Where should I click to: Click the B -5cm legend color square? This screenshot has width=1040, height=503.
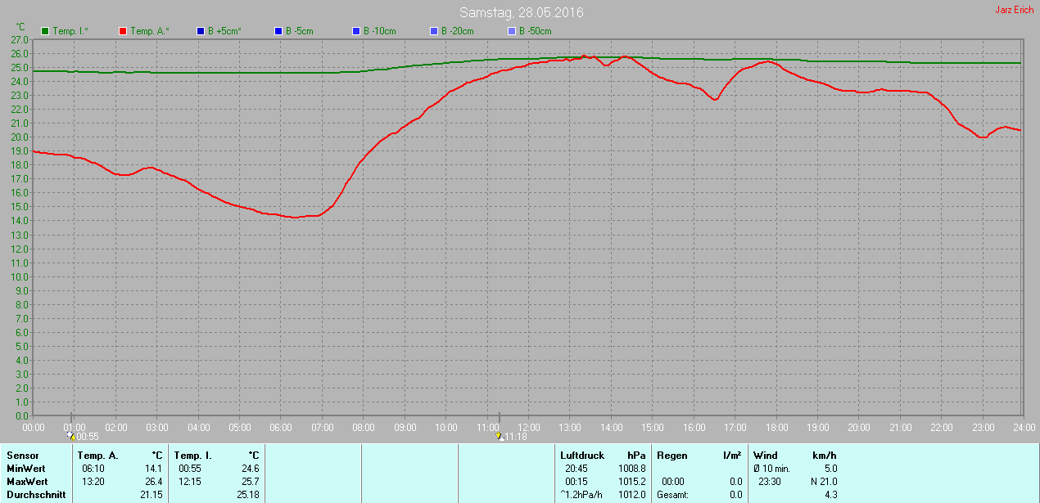click(x=278, y=31)
